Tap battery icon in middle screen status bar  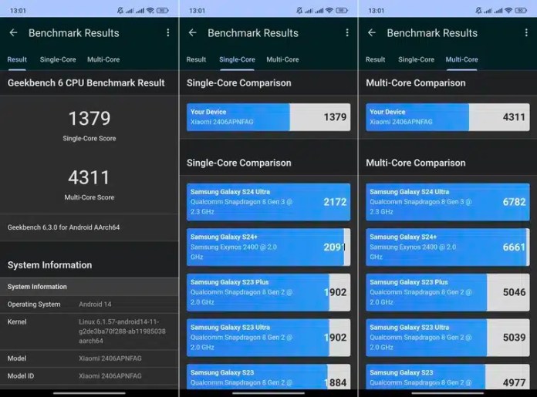click(x=342, y=11)
